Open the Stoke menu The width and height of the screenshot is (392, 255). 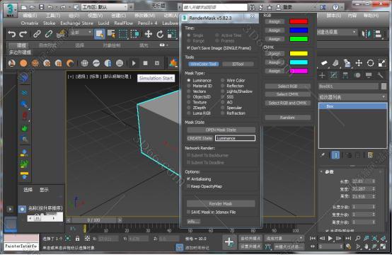49,23
